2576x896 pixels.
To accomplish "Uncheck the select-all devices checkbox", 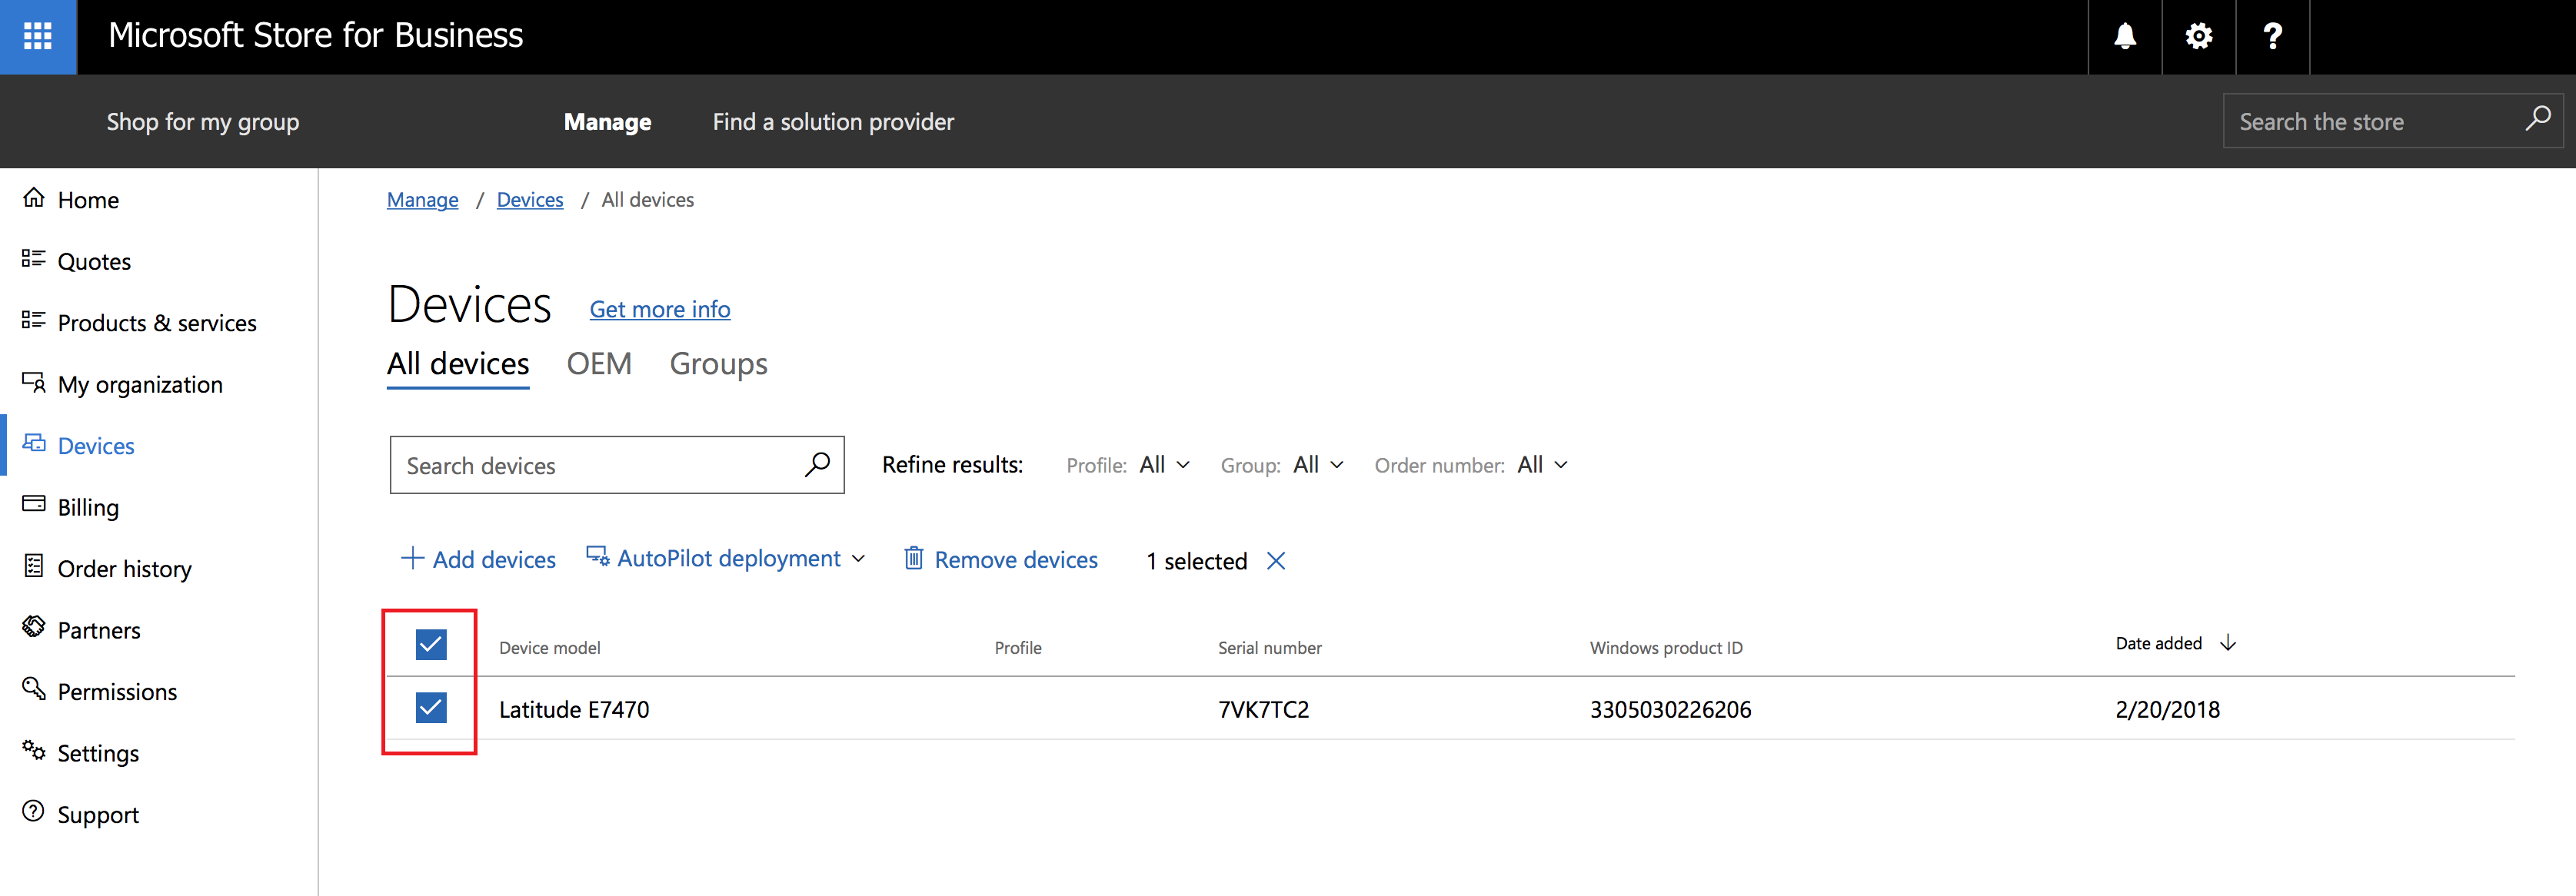I will point(431,644).
